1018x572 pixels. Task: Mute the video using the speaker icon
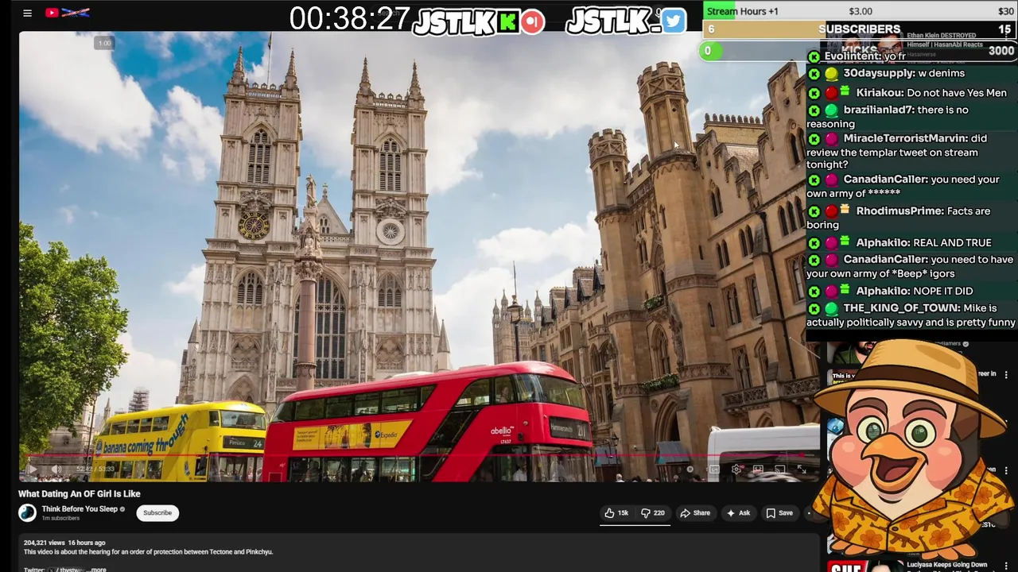(x=56, y=470)
